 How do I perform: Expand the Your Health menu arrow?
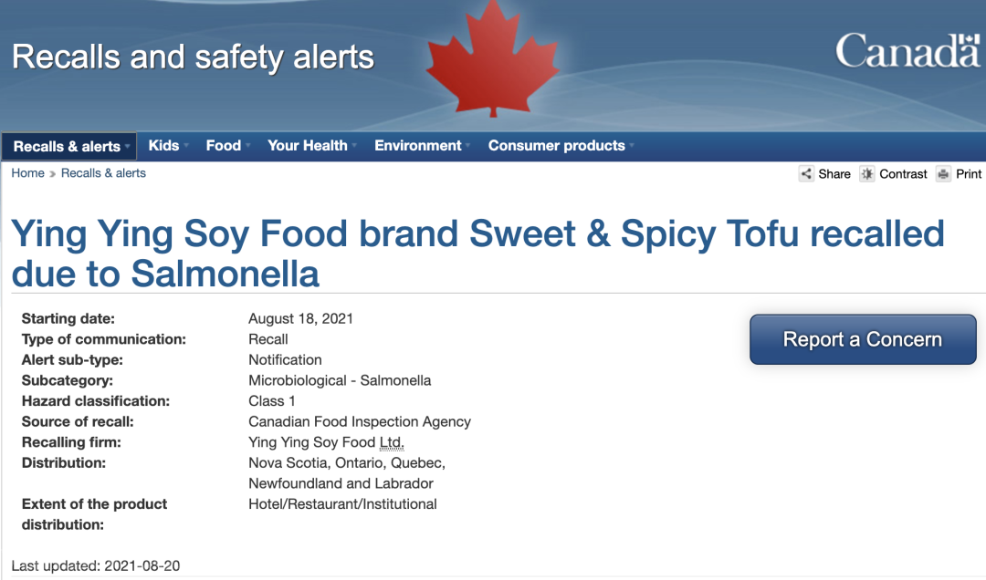pyautogui.click(x=354, y=146)
